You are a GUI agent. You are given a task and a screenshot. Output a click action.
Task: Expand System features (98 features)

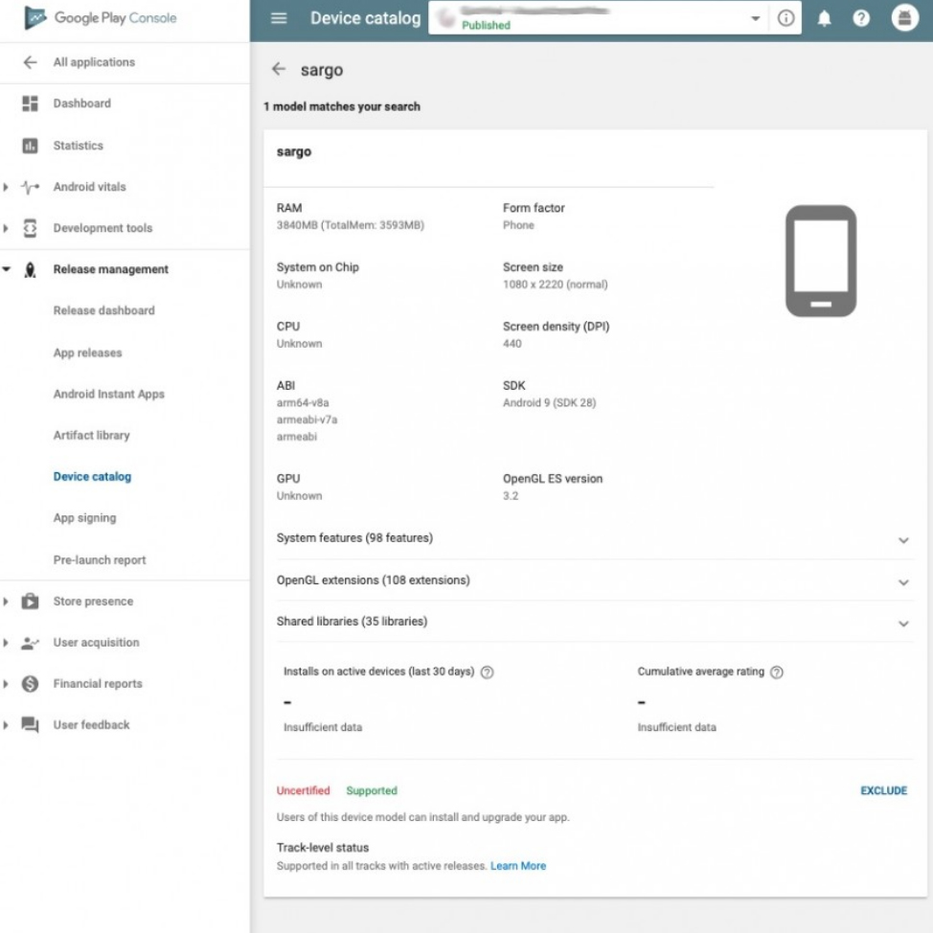[x=902, y=539]
